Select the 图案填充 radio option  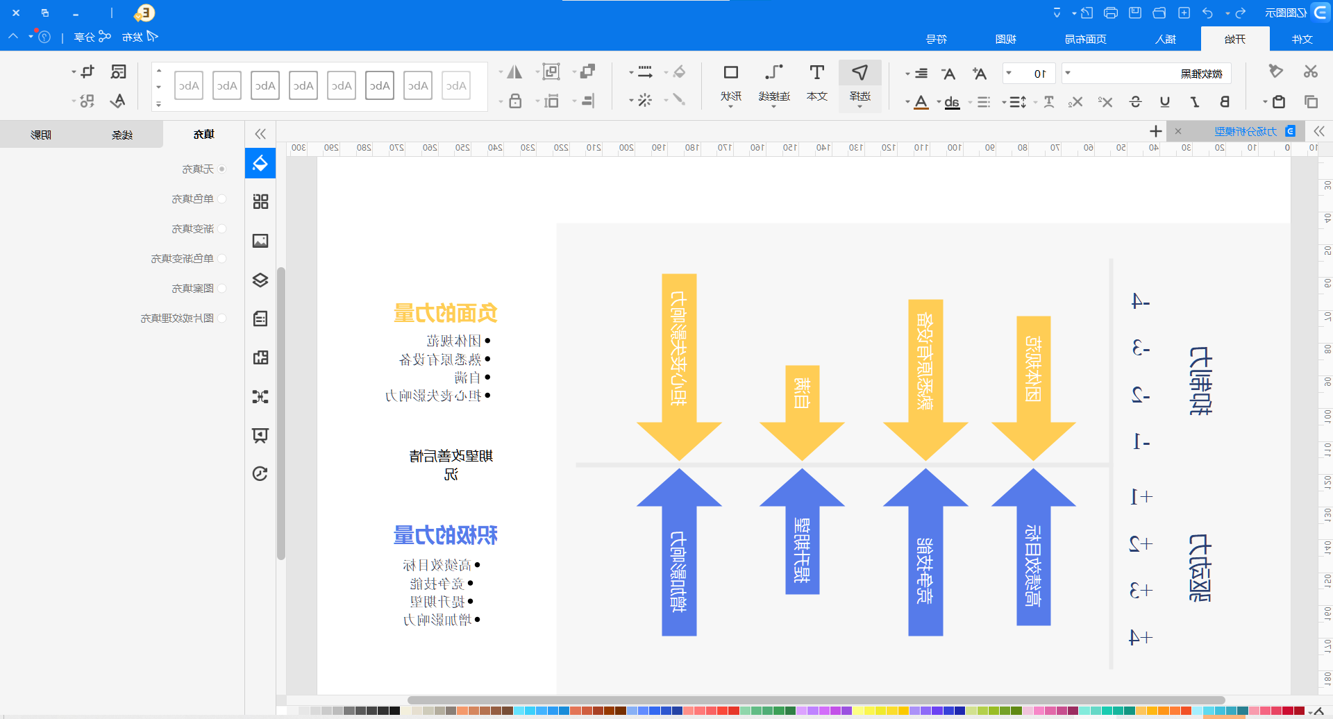[222, 288]
